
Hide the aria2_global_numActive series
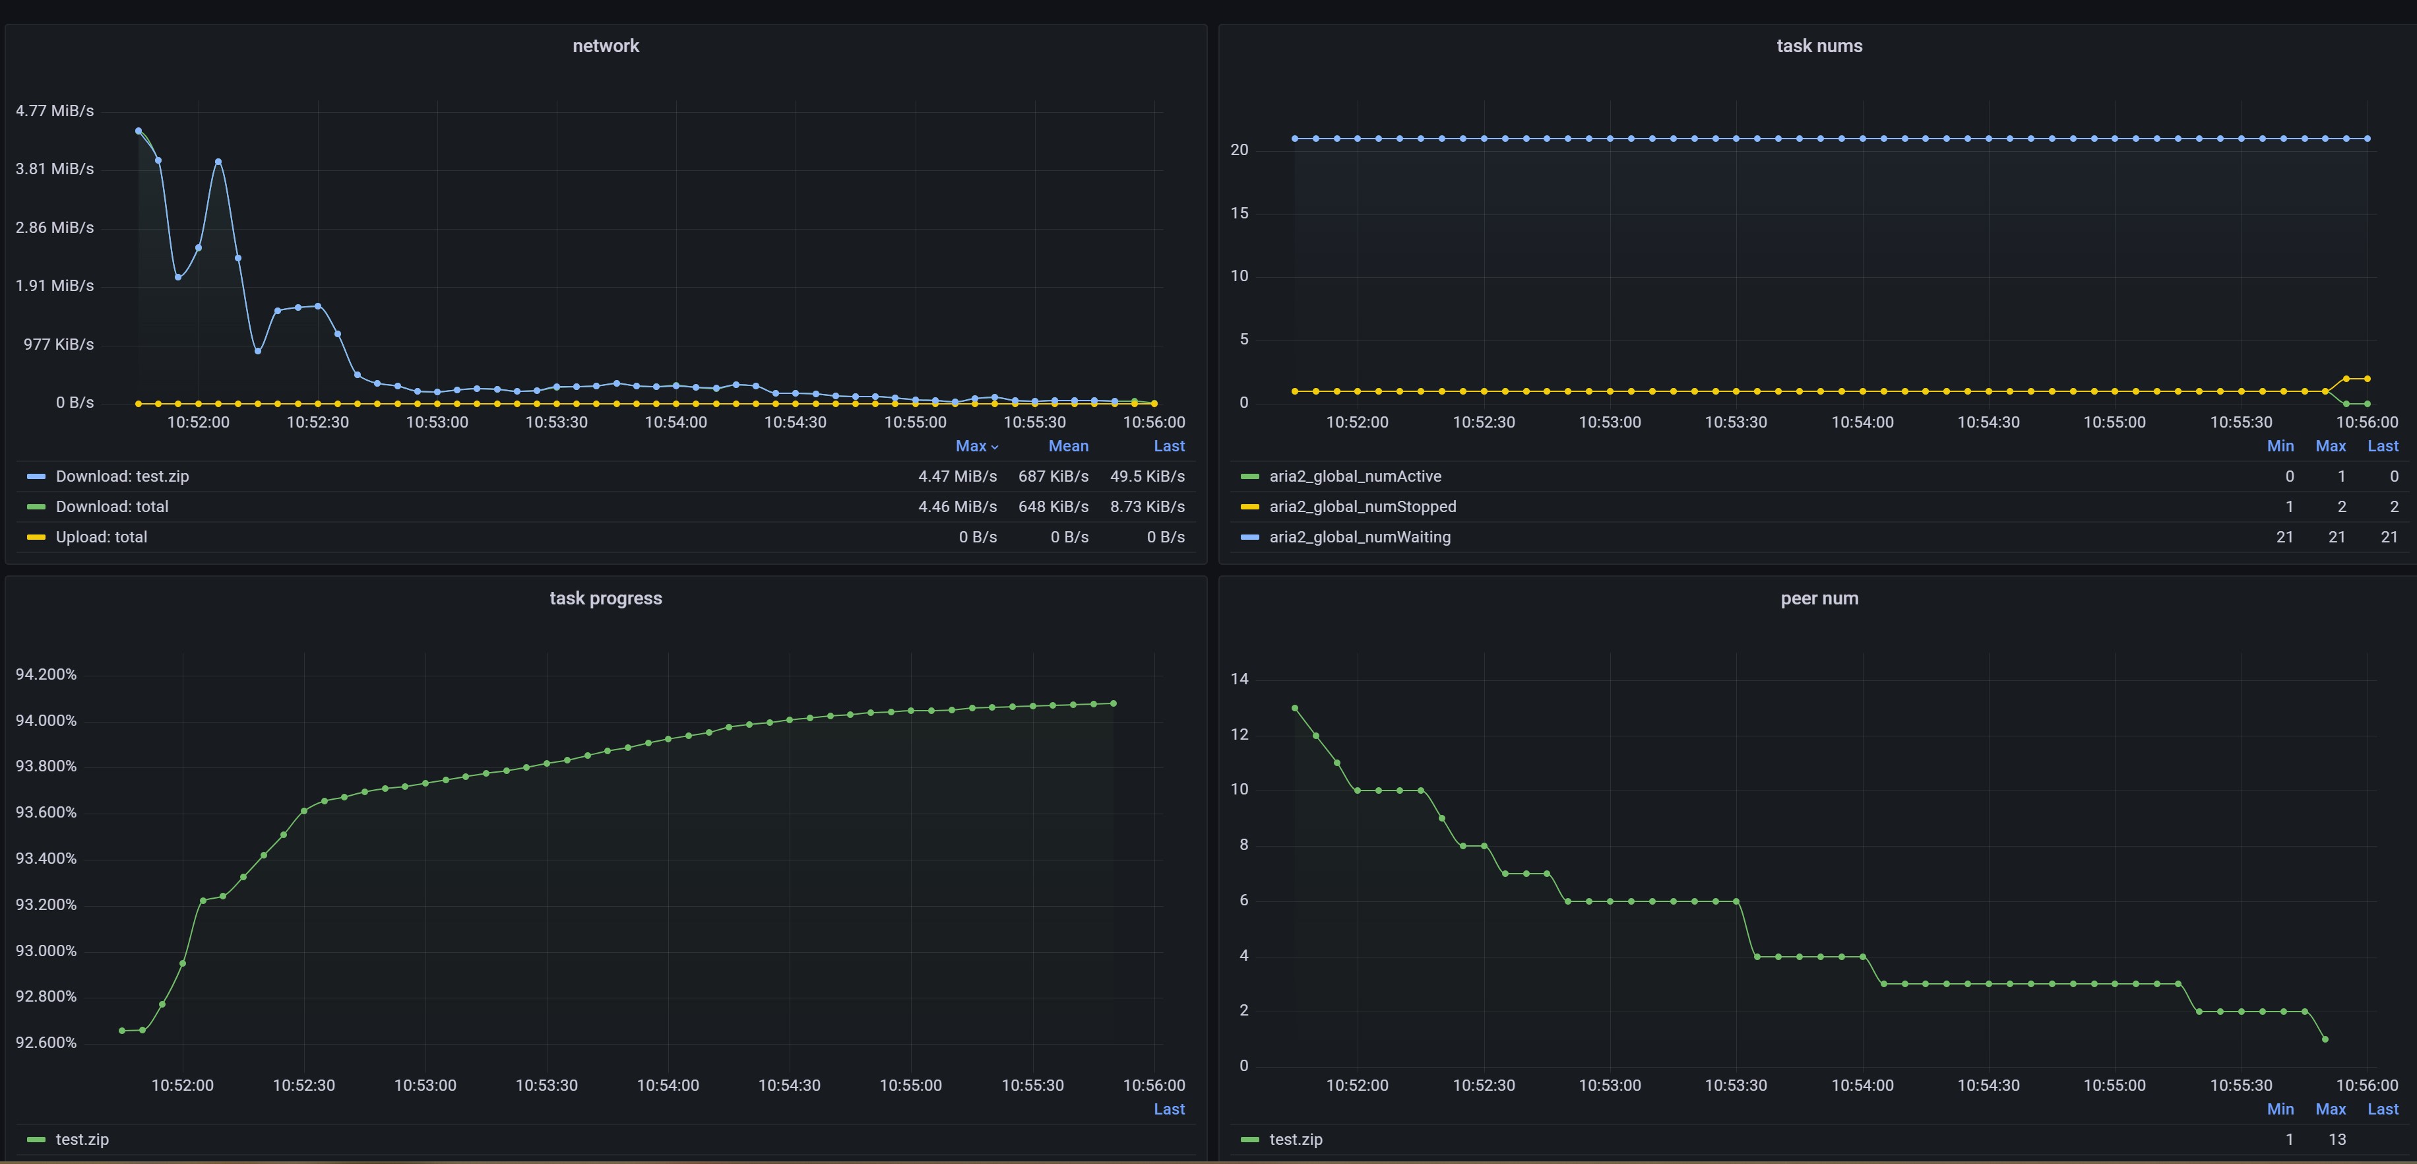coord(1355,476)
